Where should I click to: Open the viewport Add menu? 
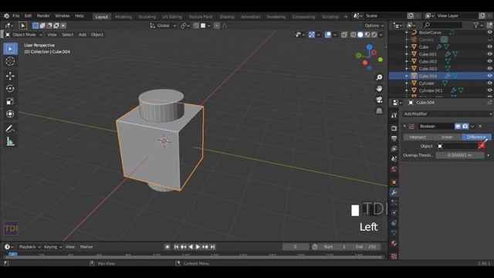coord(83,35)
